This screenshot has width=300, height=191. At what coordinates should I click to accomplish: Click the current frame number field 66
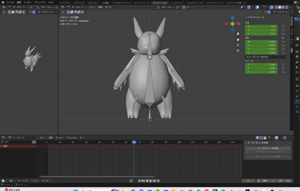[x=249, y=181]
